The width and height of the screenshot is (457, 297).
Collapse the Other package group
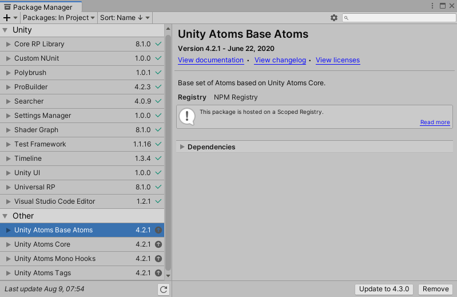[5, 216]
